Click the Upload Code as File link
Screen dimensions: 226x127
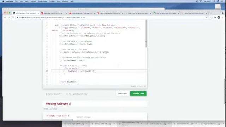click(x=54, y=94)
